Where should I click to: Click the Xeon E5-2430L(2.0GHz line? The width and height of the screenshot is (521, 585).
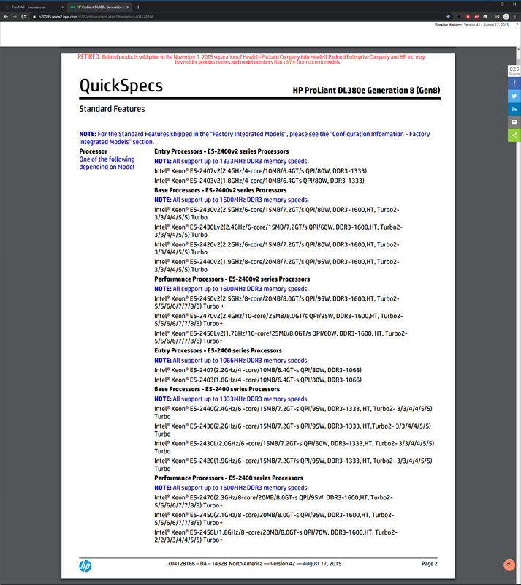(x=294, y=448)
